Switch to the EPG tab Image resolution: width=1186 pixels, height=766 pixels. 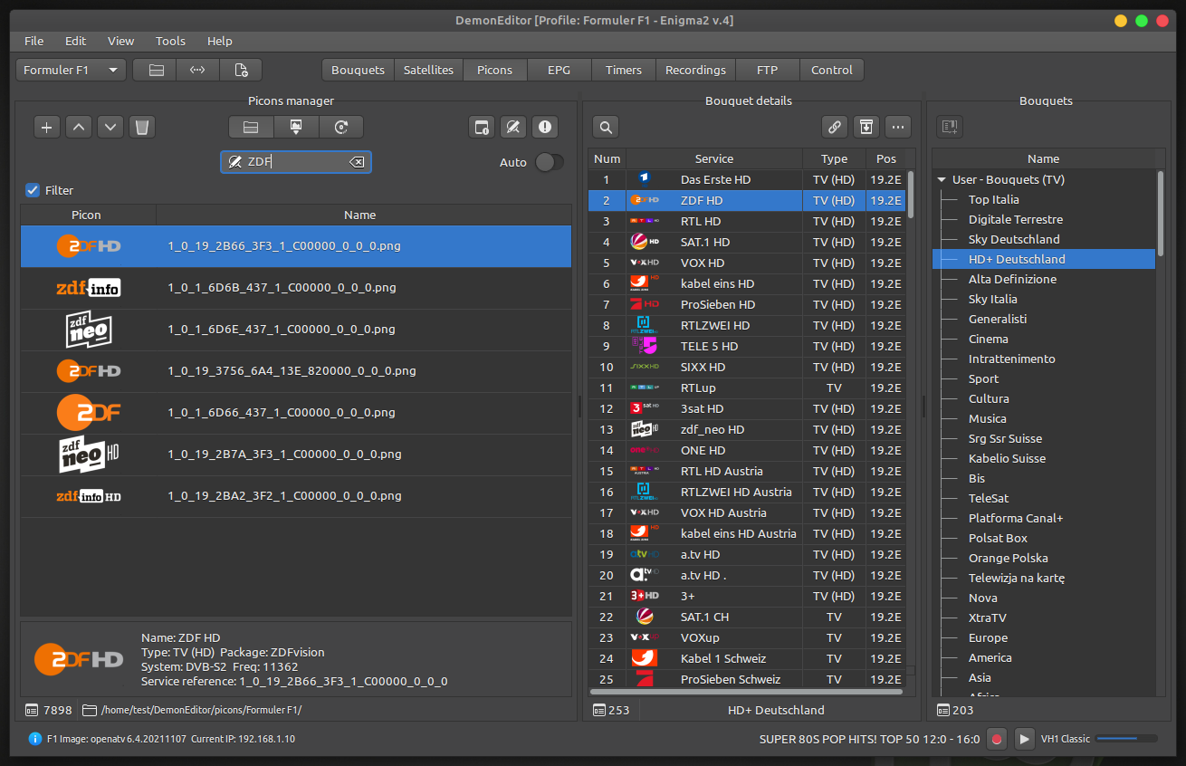[559, 70]
